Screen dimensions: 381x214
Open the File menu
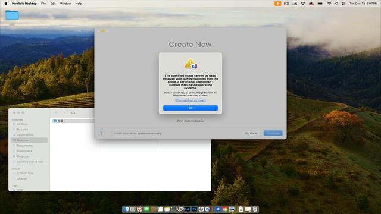click(43, 4)
